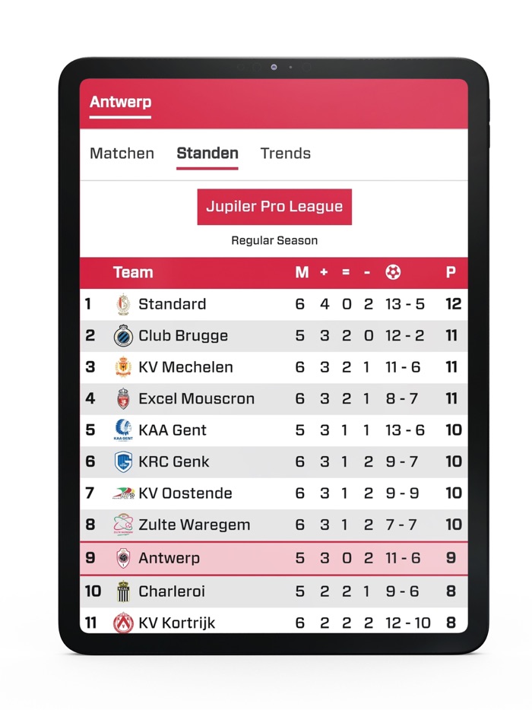Tap the Excel Mouscron crest icon

(123, 399)
